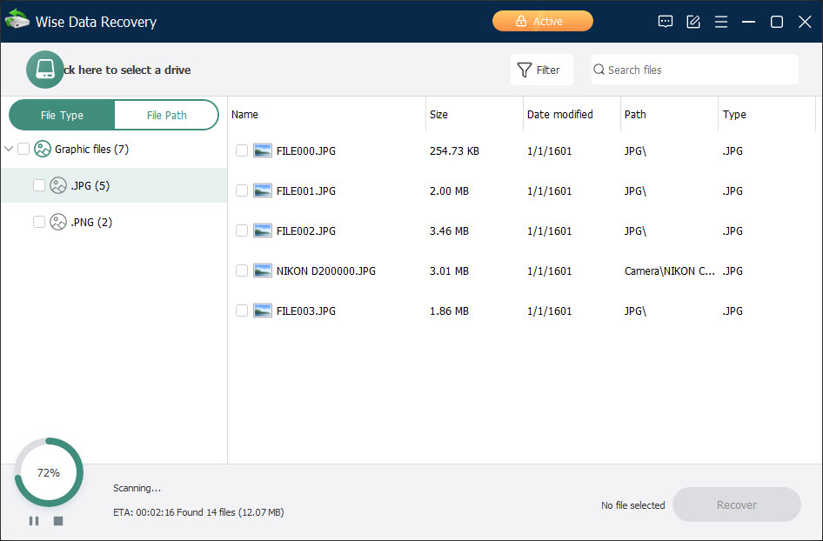Click the orange Active button
Viewport: 823px width, 541px height.
542,21
